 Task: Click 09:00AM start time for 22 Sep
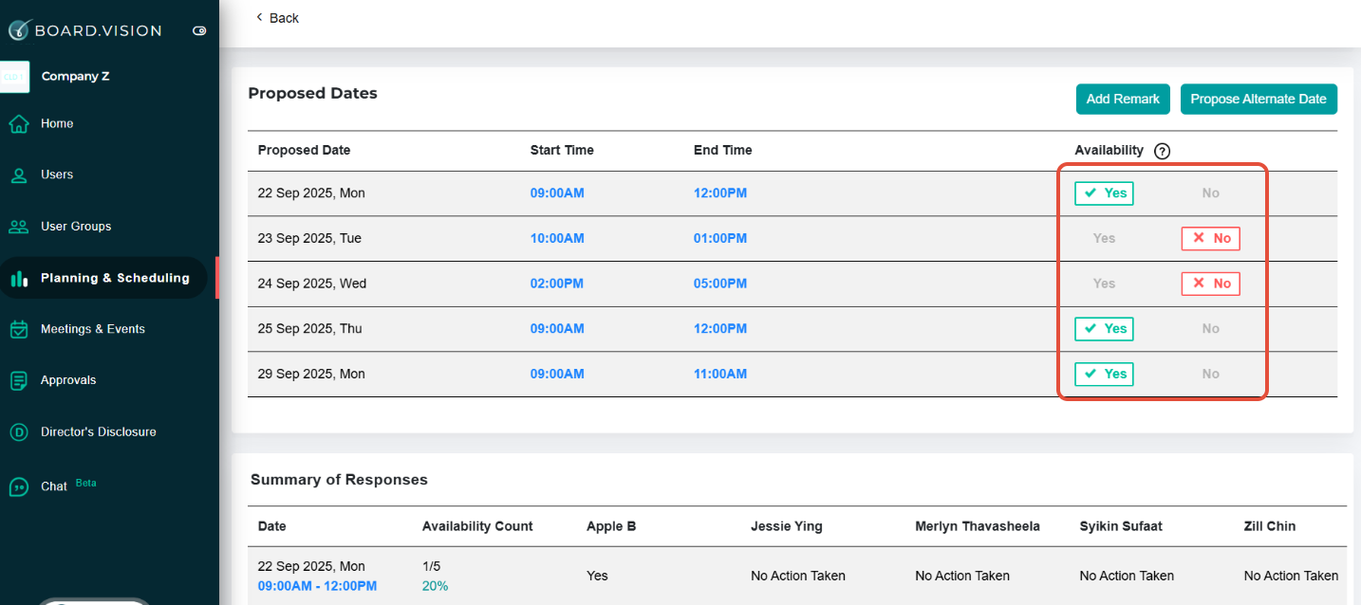pyautogui.click(x=557, y=193)
